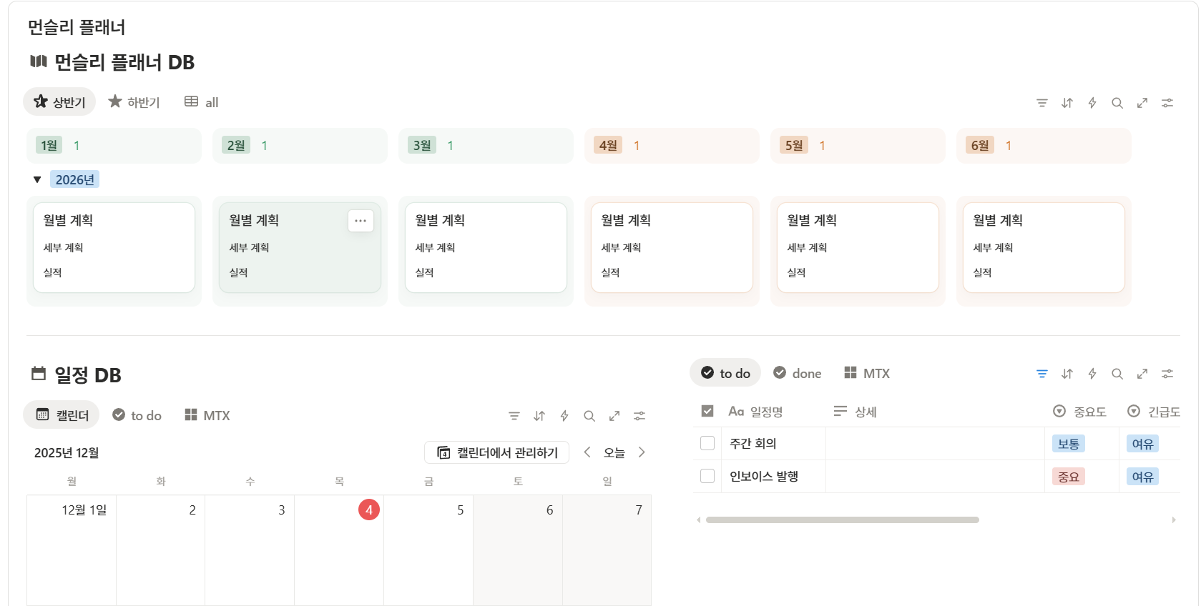Go to previous month in calendar

coord(587,452)
